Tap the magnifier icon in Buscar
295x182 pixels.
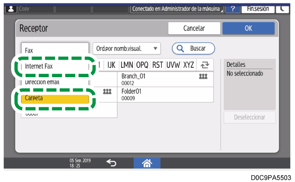180,49
